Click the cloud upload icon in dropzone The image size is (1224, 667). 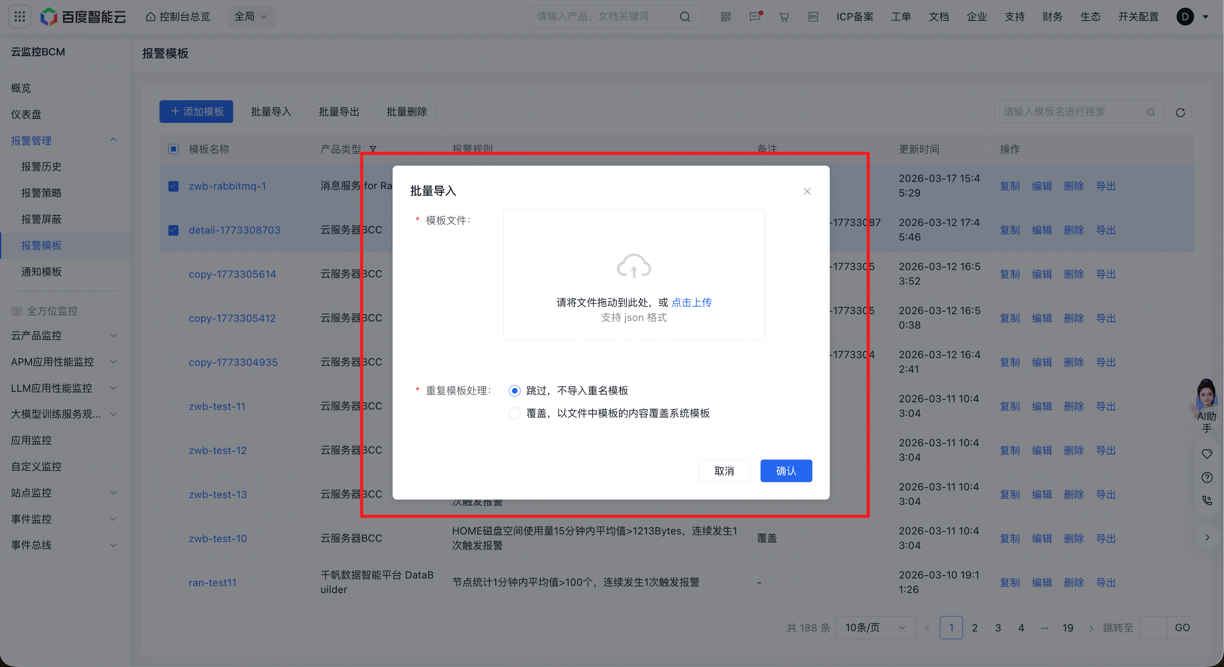633,267
